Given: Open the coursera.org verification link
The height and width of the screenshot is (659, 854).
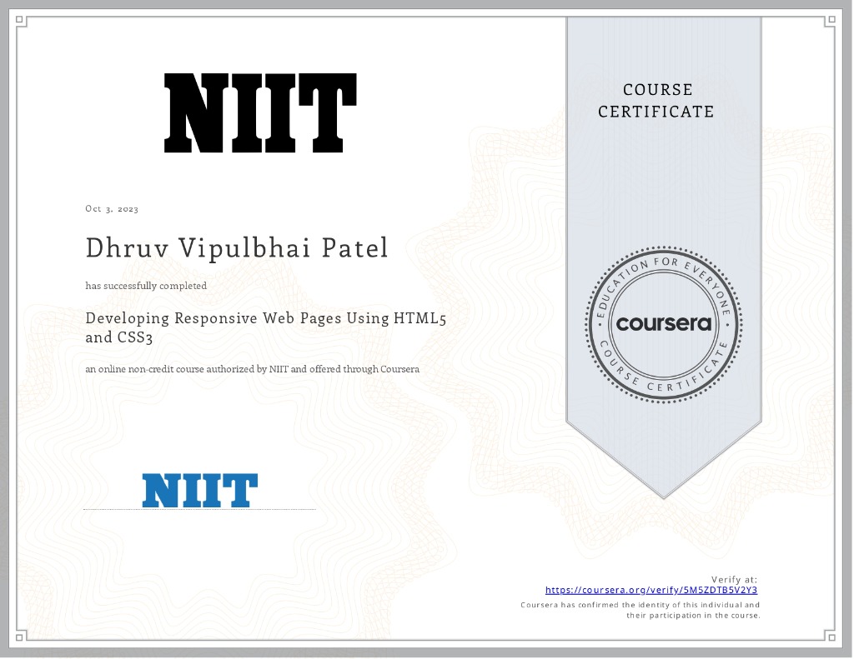Looking at the screenshot, I should (x=651, y=589).
